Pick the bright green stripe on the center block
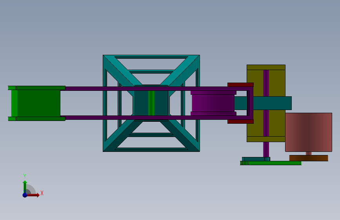Screen dimensions: 340x220 tap(151, 103)
